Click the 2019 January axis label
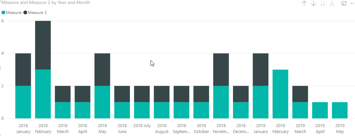The height and width of the screenshot is (136, 355). click(x=261, y=128)
